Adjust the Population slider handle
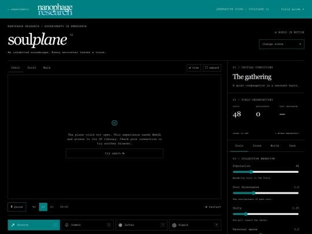The image size is (312, 234). point(251,172)
